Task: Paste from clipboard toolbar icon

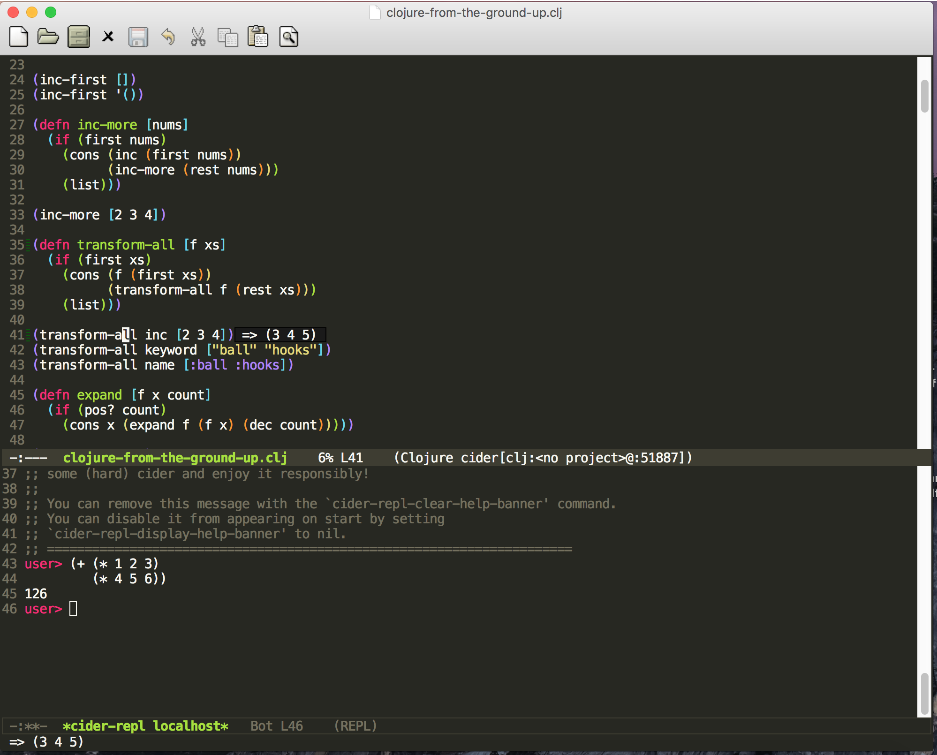Action: (258, 37)
